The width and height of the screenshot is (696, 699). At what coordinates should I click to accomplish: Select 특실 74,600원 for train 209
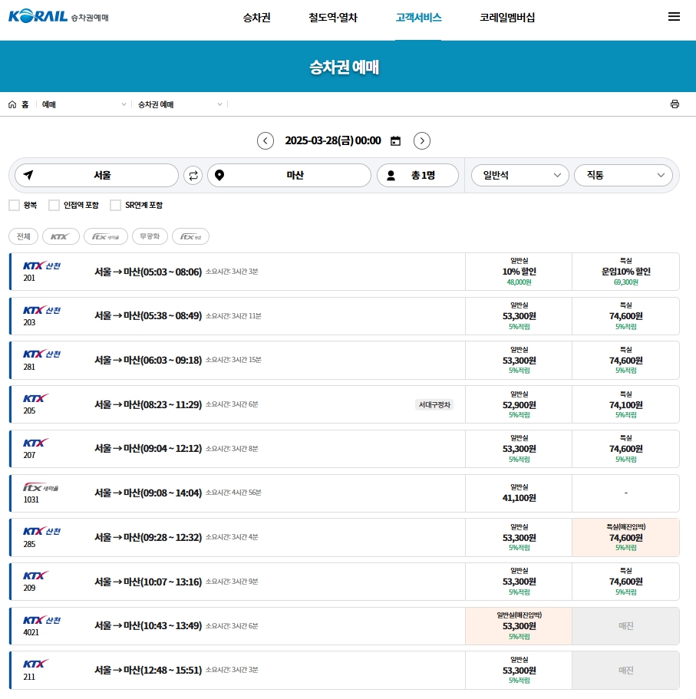[625, 582]
